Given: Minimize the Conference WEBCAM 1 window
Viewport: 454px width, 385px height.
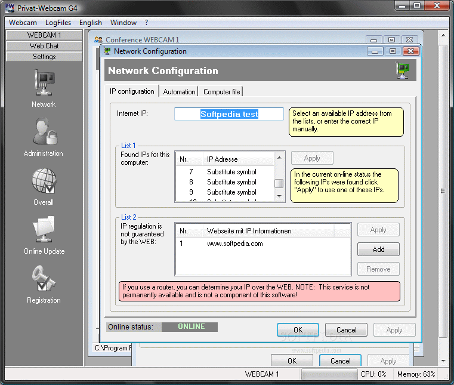Looking at the screenshot, I should pyautogui.click(x=374, y=39).
